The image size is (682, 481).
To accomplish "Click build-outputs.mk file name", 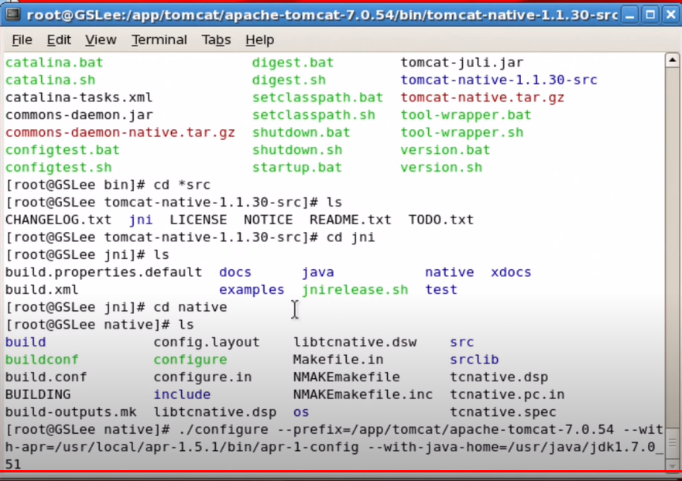I will click(x=70, y=412).
